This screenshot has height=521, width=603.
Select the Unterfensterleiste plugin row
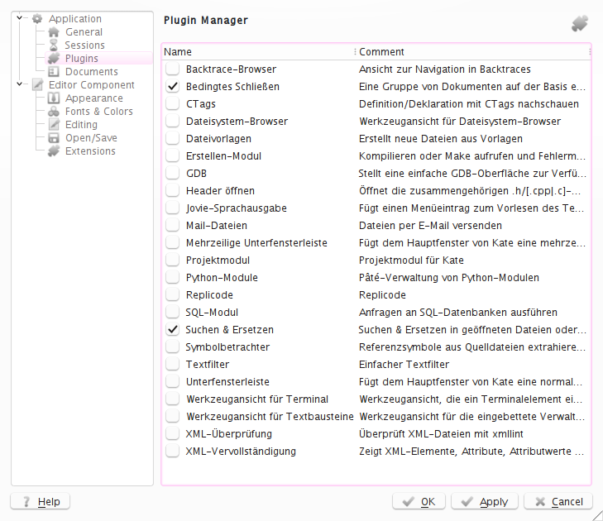point(376,382)
